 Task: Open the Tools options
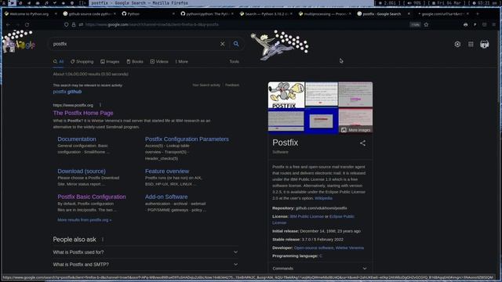[x=234, y=61]
